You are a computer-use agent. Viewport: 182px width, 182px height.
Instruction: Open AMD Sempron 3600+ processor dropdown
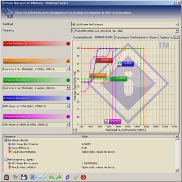68,106
